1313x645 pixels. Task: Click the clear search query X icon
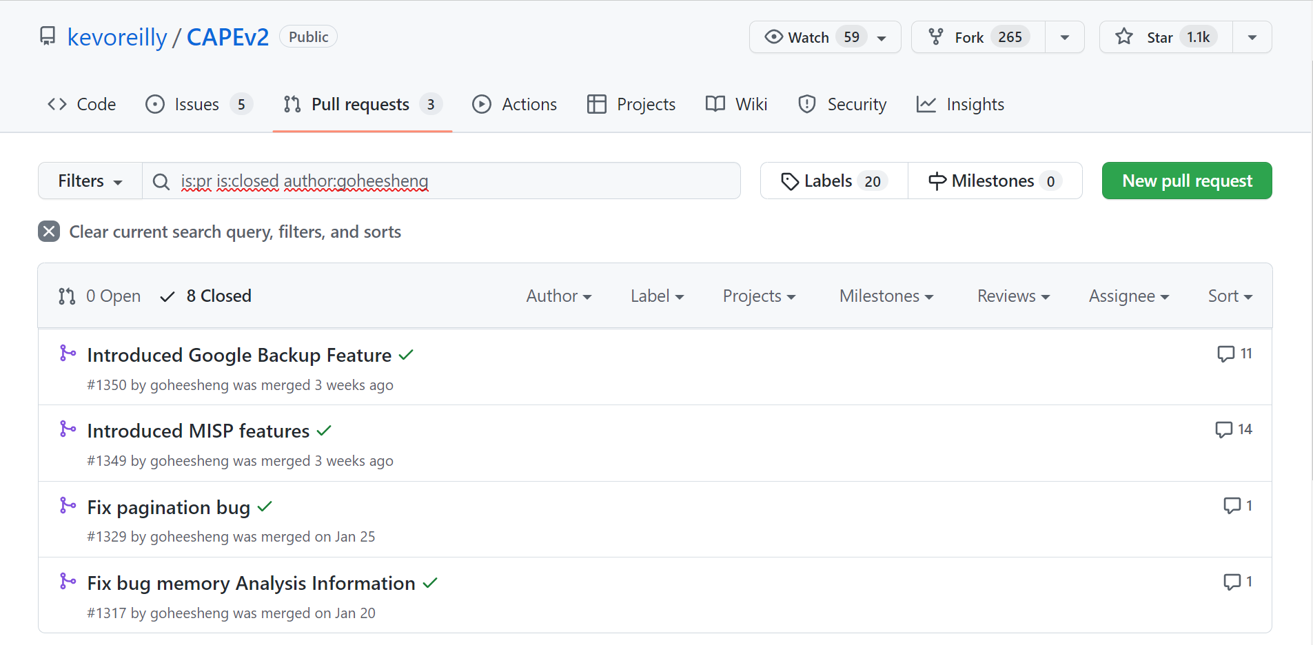coord(49,232)
